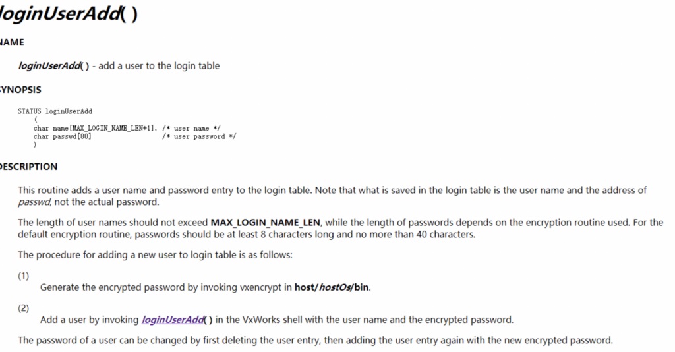Click the large loginUserAdd() page title
The height and width of the screenshot is (352, 675).
tap(69, 13)
